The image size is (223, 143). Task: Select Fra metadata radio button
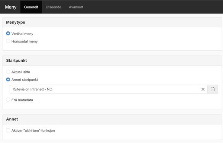[8, 100]
